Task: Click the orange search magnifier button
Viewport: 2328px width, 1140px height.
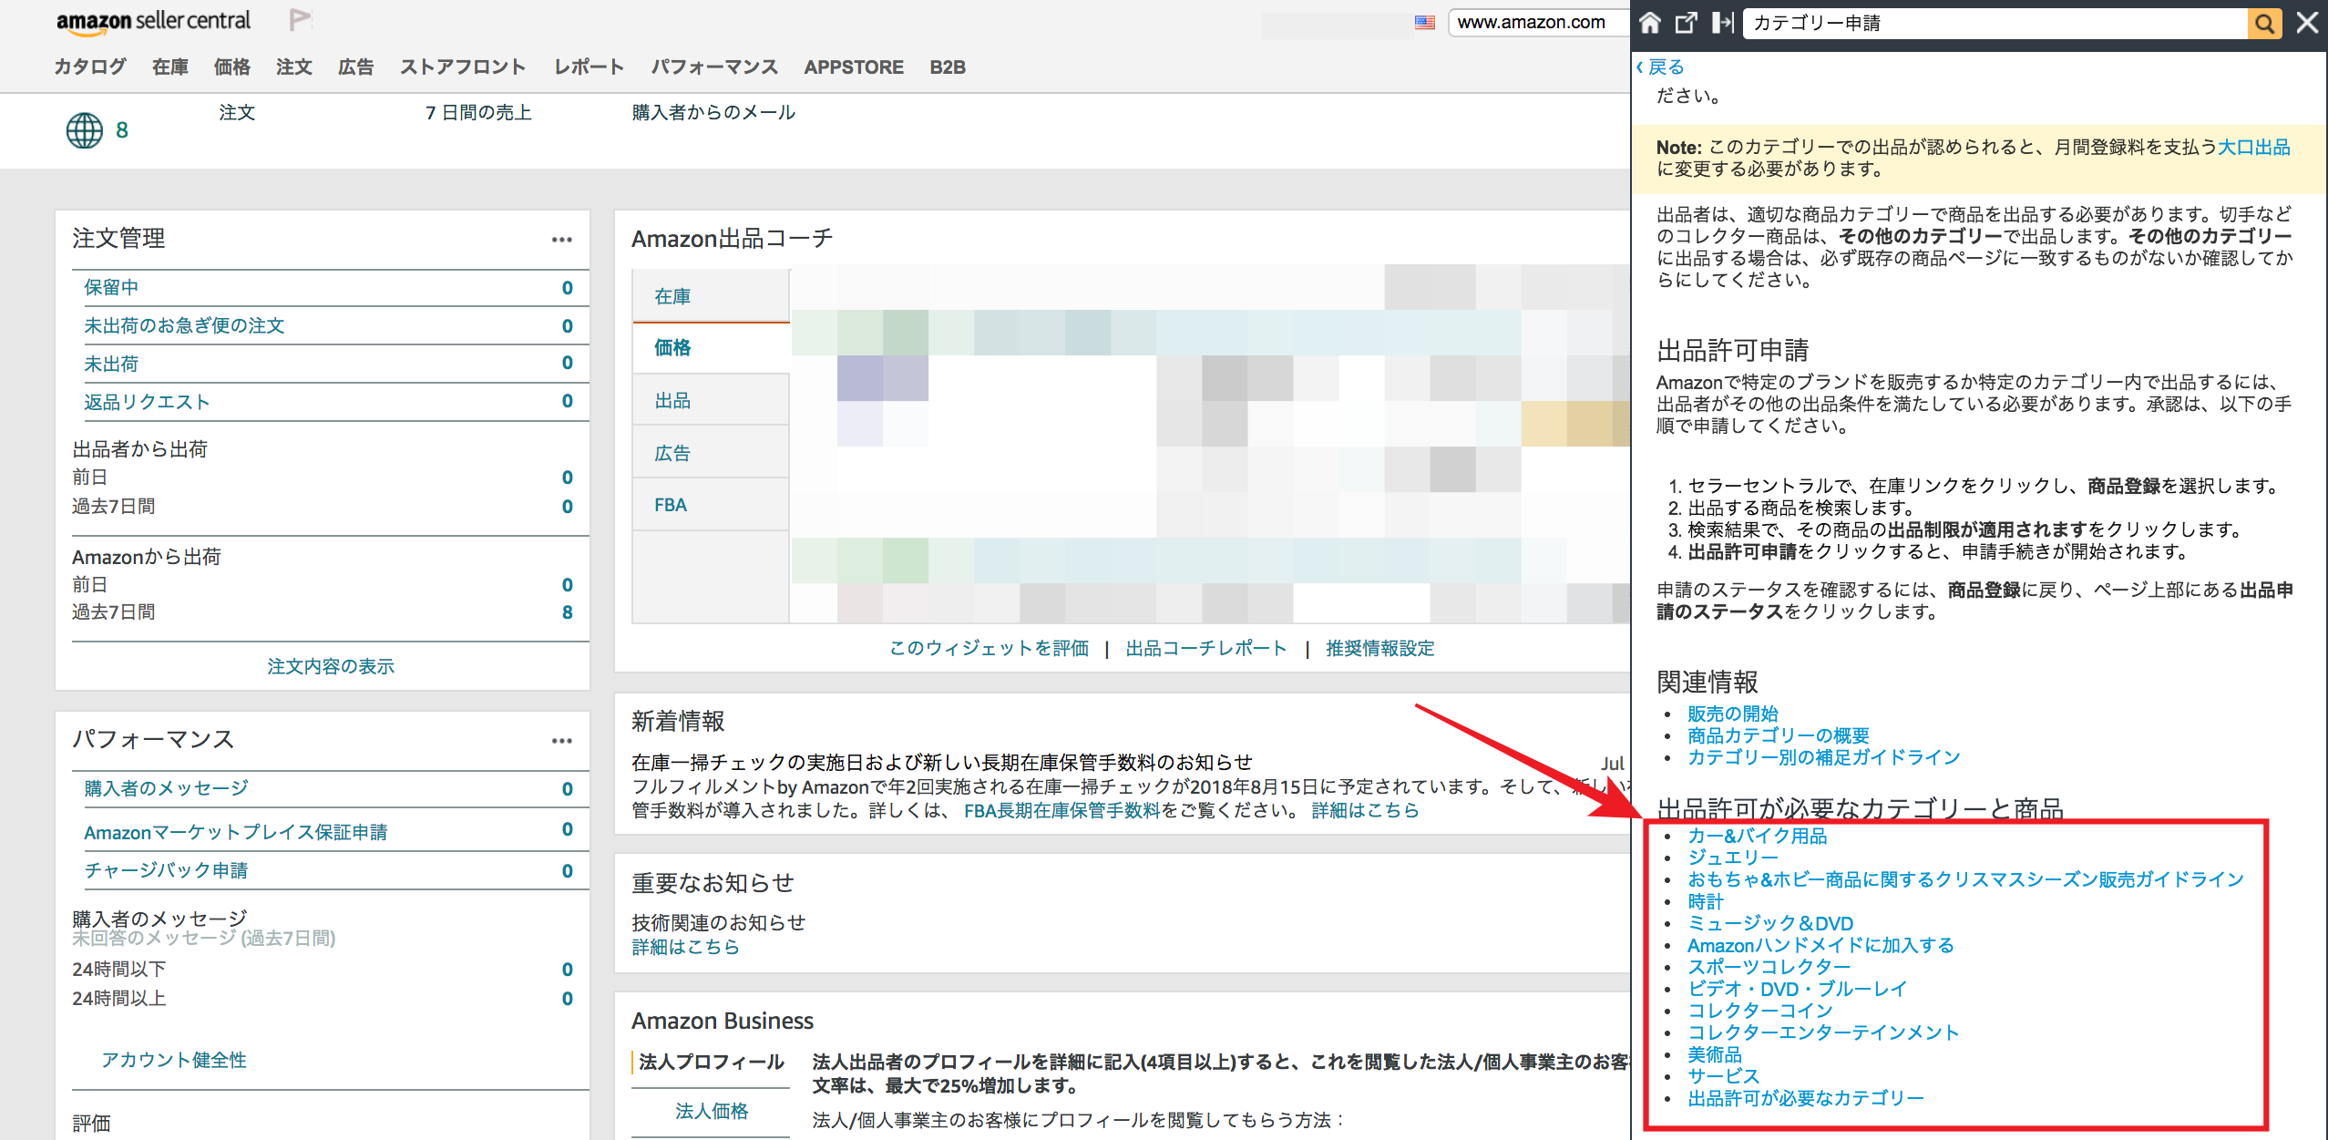Action: [x=2265, y=23]
